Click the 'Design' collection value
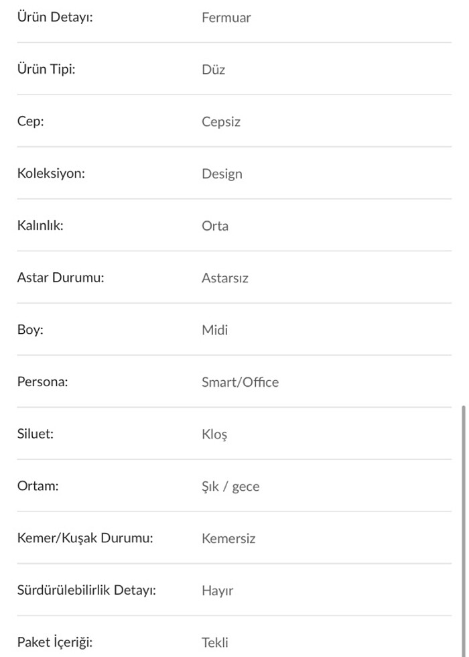The image size is (469, 657). tap(222, 174)
